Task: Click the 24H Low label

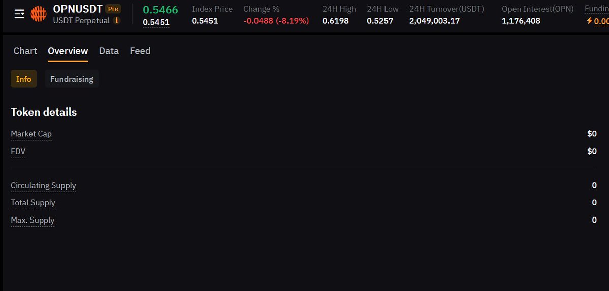Action: point(383,9)
